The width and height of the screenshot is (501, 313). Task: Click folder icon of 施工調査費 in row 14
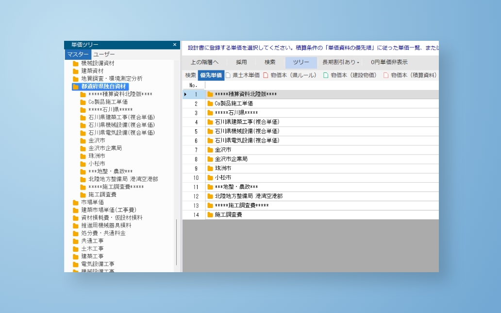[x=210, y=215]
